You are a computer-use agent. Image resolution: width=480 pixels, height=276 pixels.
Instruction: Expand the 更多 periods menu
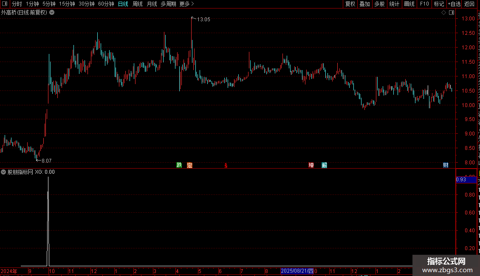(x=186, y=4)
